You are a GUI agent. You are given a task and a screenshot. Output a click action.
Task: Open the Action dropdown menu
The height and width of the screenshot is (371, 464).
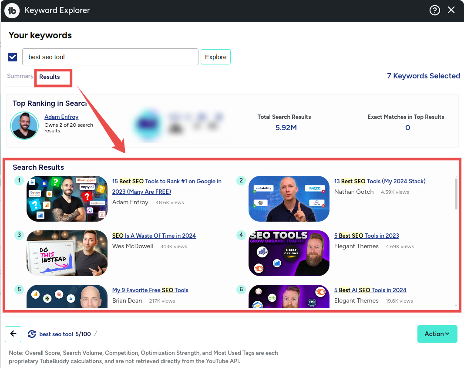[x=437, y=334]
